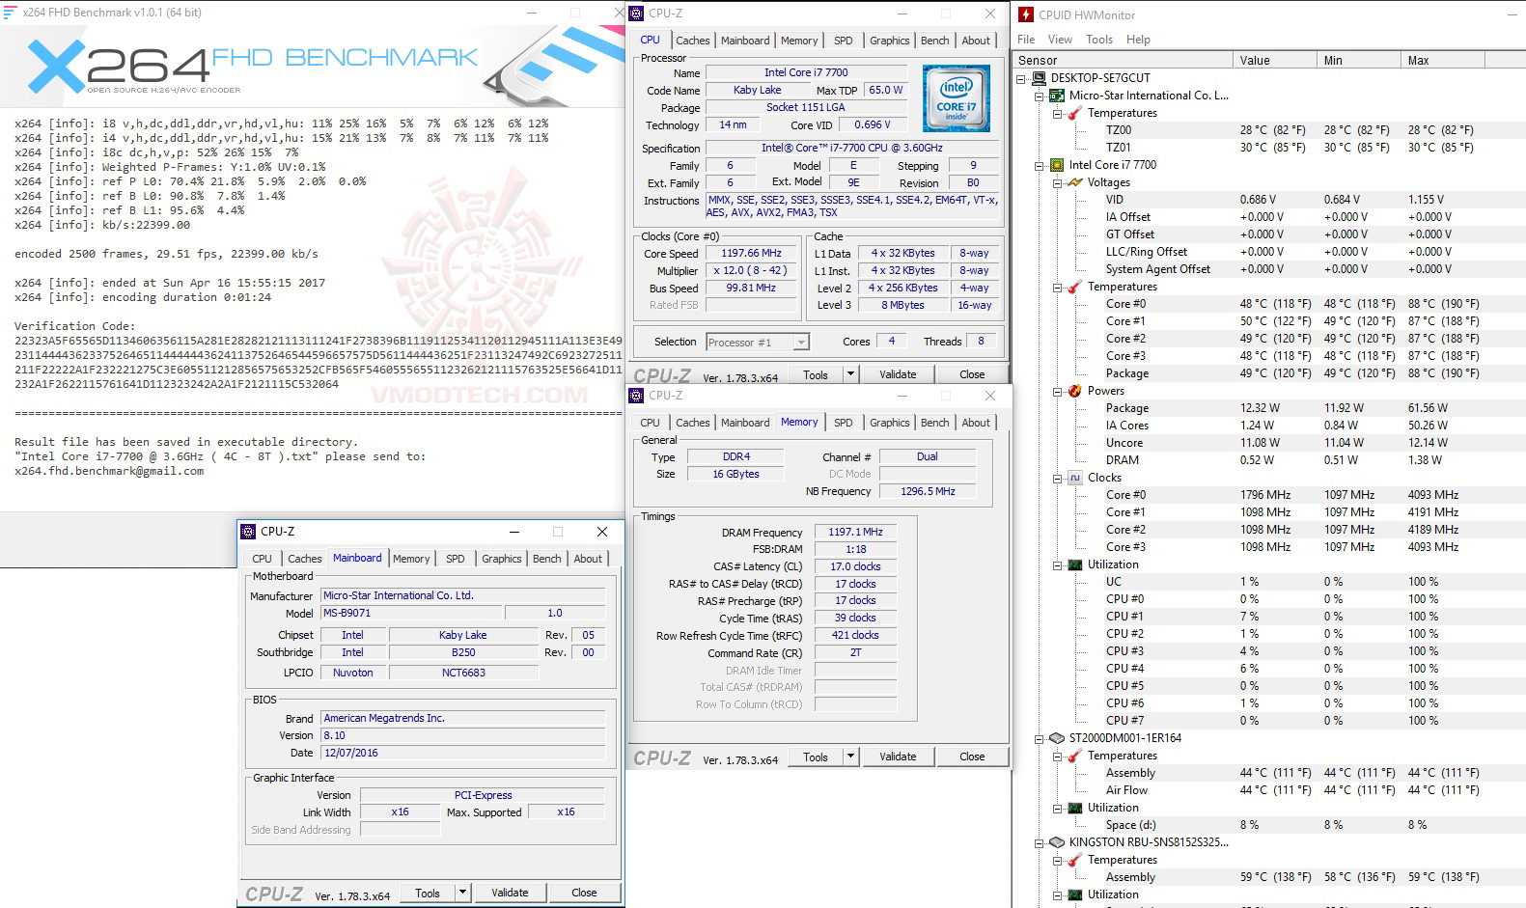Open the CPU tab in the Mainboard CPU-Z window

tap(263, 559)
